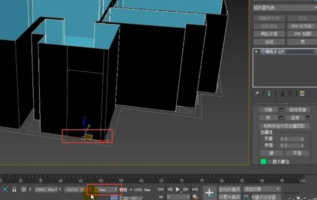
Task: Step to next frame
Action: (x=185, y=190)
